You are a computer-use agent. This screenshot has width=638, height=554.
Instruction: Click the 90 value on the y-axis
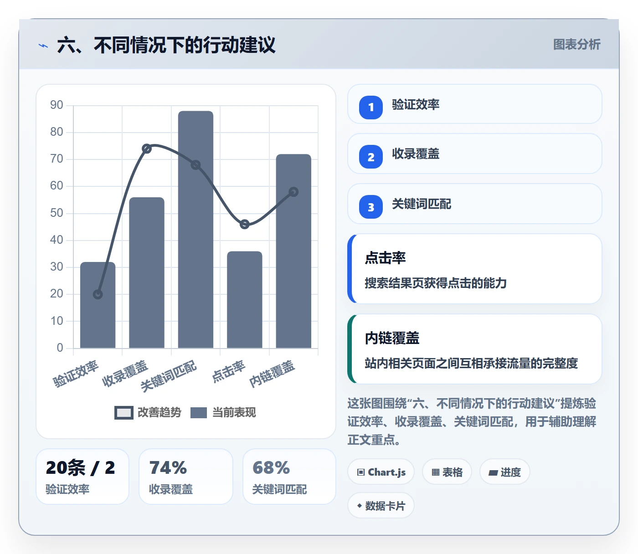[57, 105]
